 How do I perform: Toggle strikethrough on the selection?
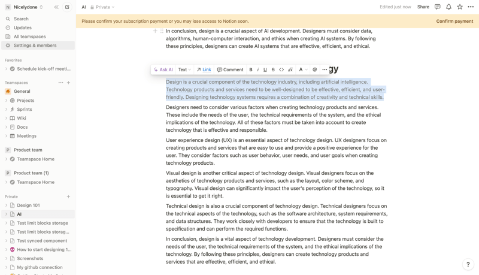[x=273, y=69]
